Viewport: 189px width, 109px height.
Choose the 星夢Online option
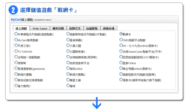[121, 62]
